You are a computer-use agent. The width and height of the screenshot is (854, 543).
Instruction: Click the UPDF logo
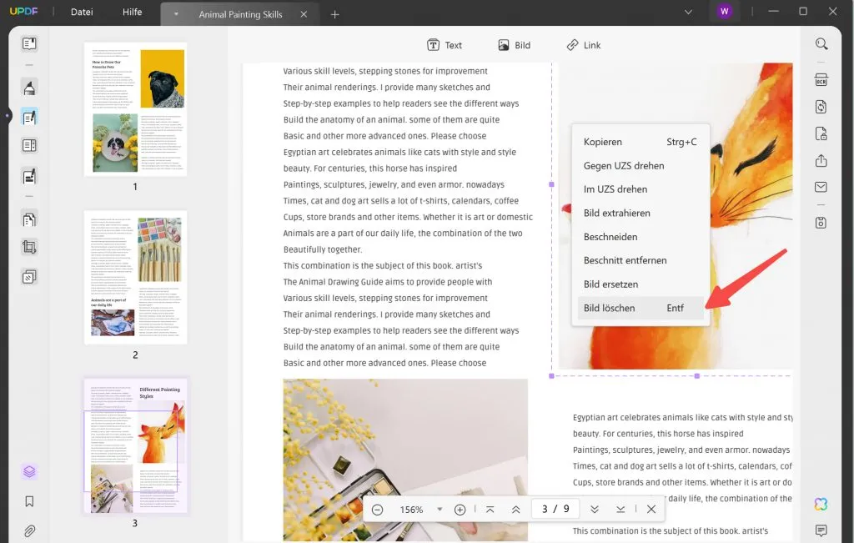(23, 12)
